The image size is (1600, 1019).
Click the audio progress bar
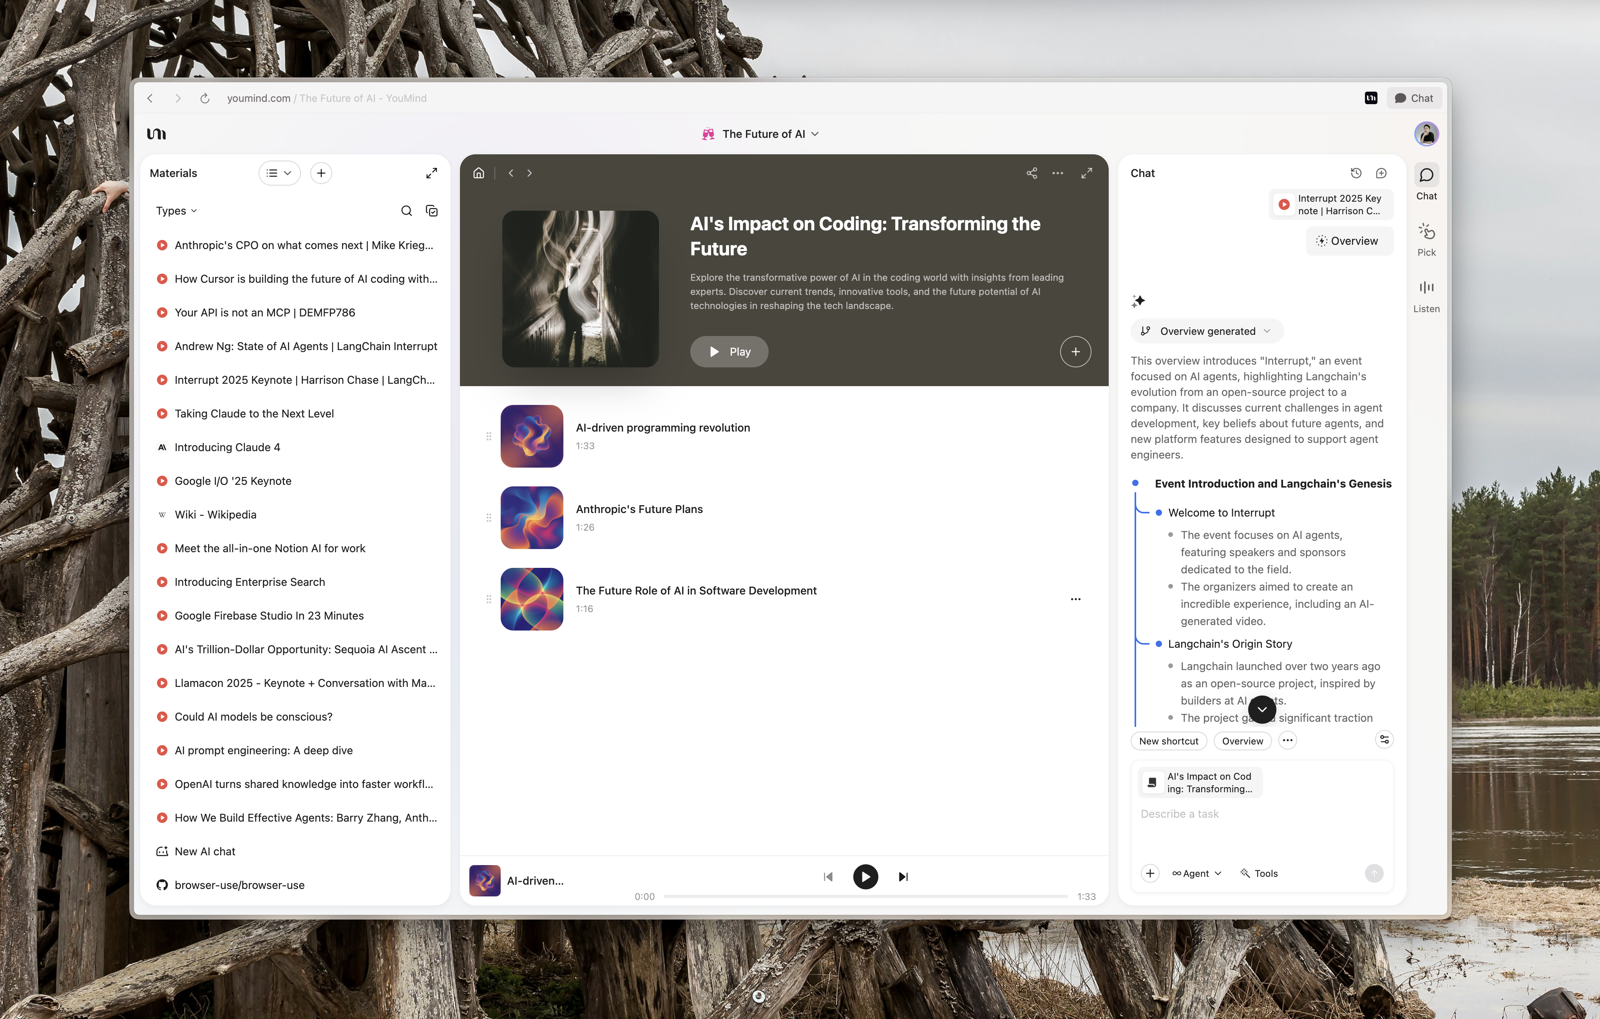point(865,897)
